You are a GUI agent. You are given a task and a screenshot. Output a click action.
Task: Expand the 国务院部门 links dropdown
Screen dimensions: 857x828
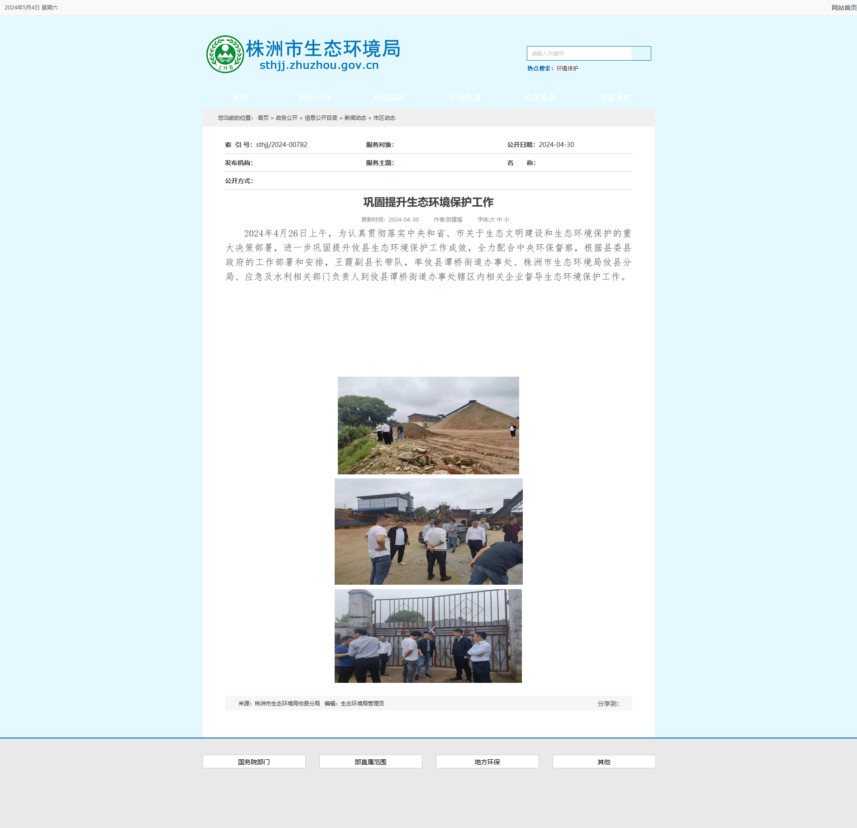pyautogui.click(x=254, y=762)
